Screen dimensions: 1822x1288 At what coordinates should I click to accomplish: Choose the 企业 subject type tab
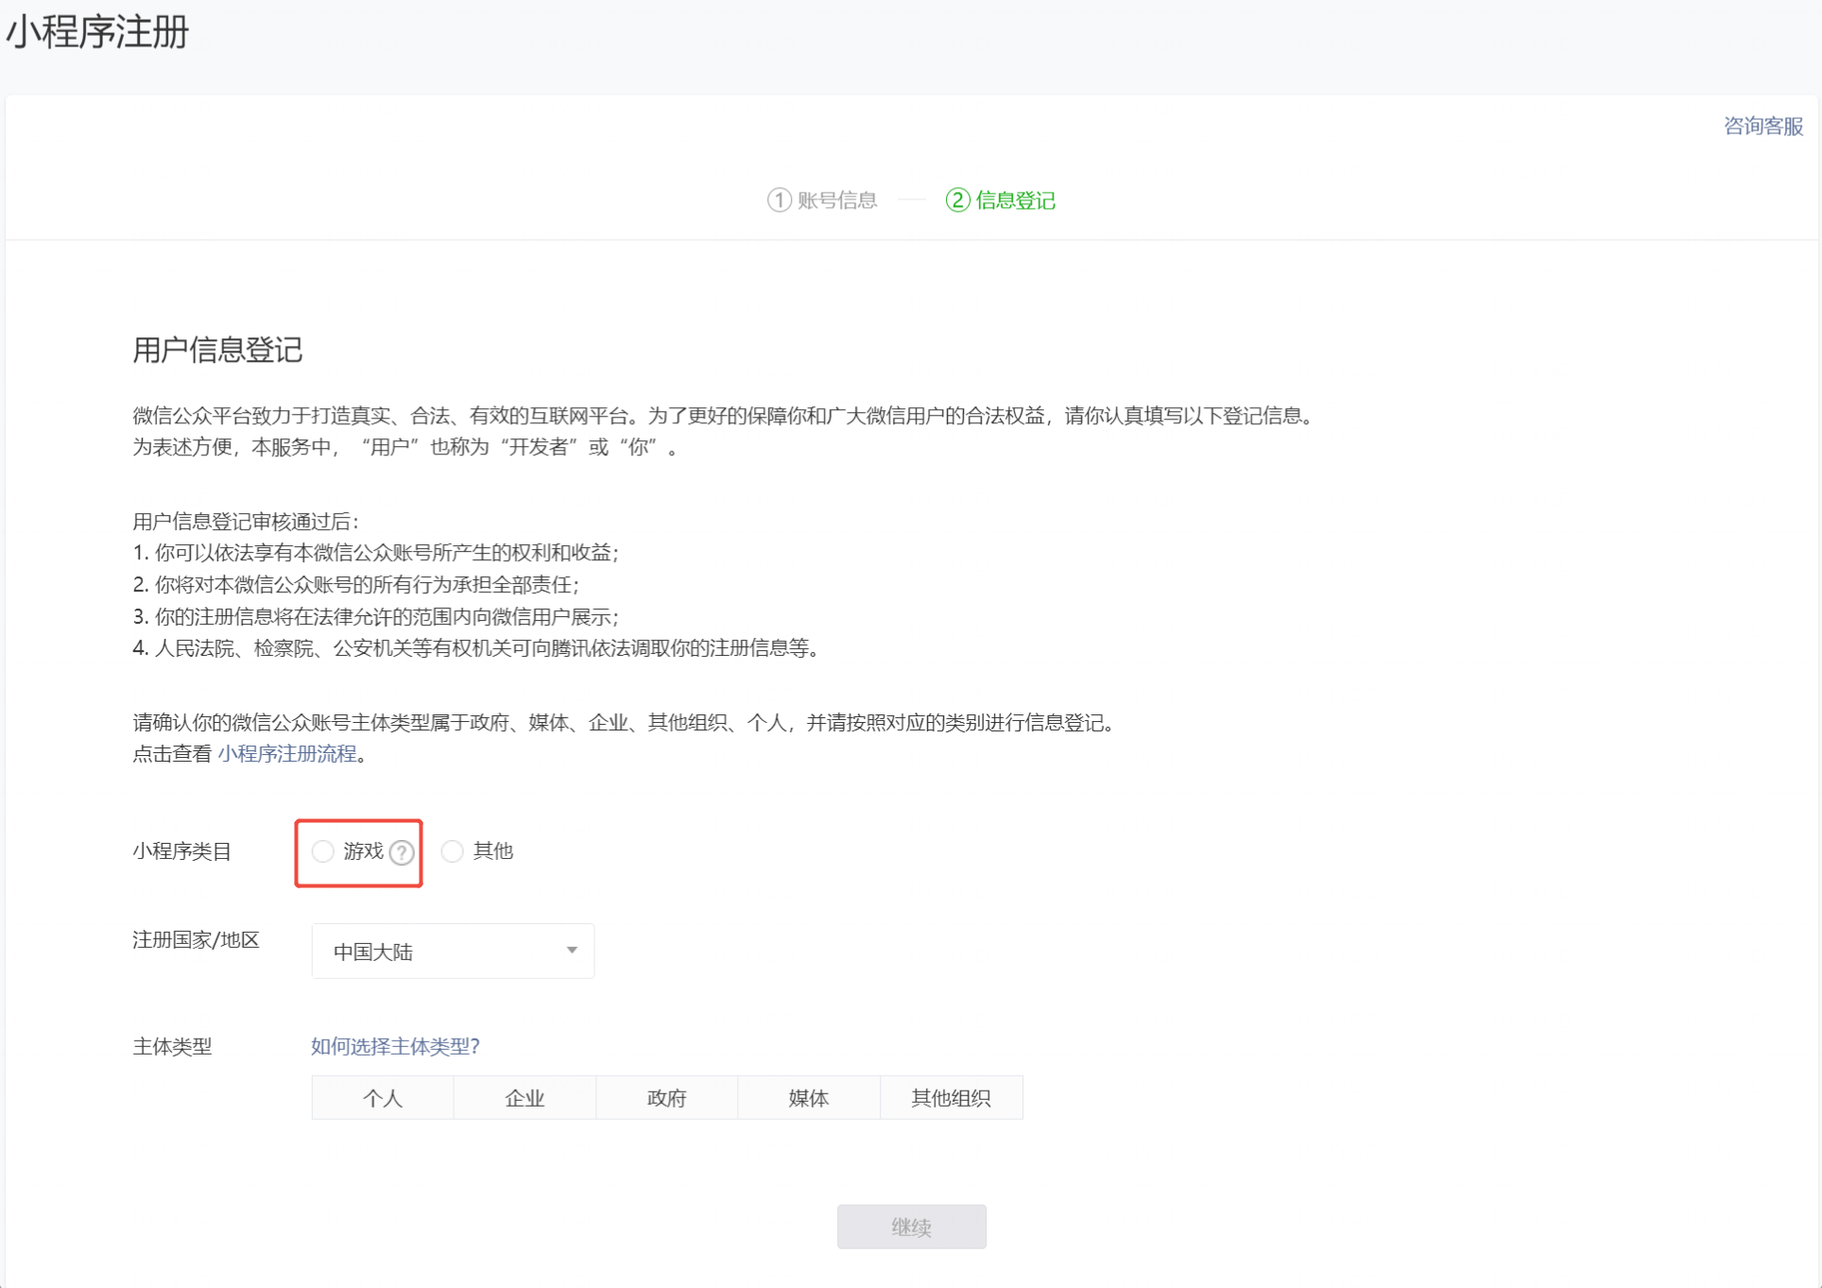(524, 1098)
